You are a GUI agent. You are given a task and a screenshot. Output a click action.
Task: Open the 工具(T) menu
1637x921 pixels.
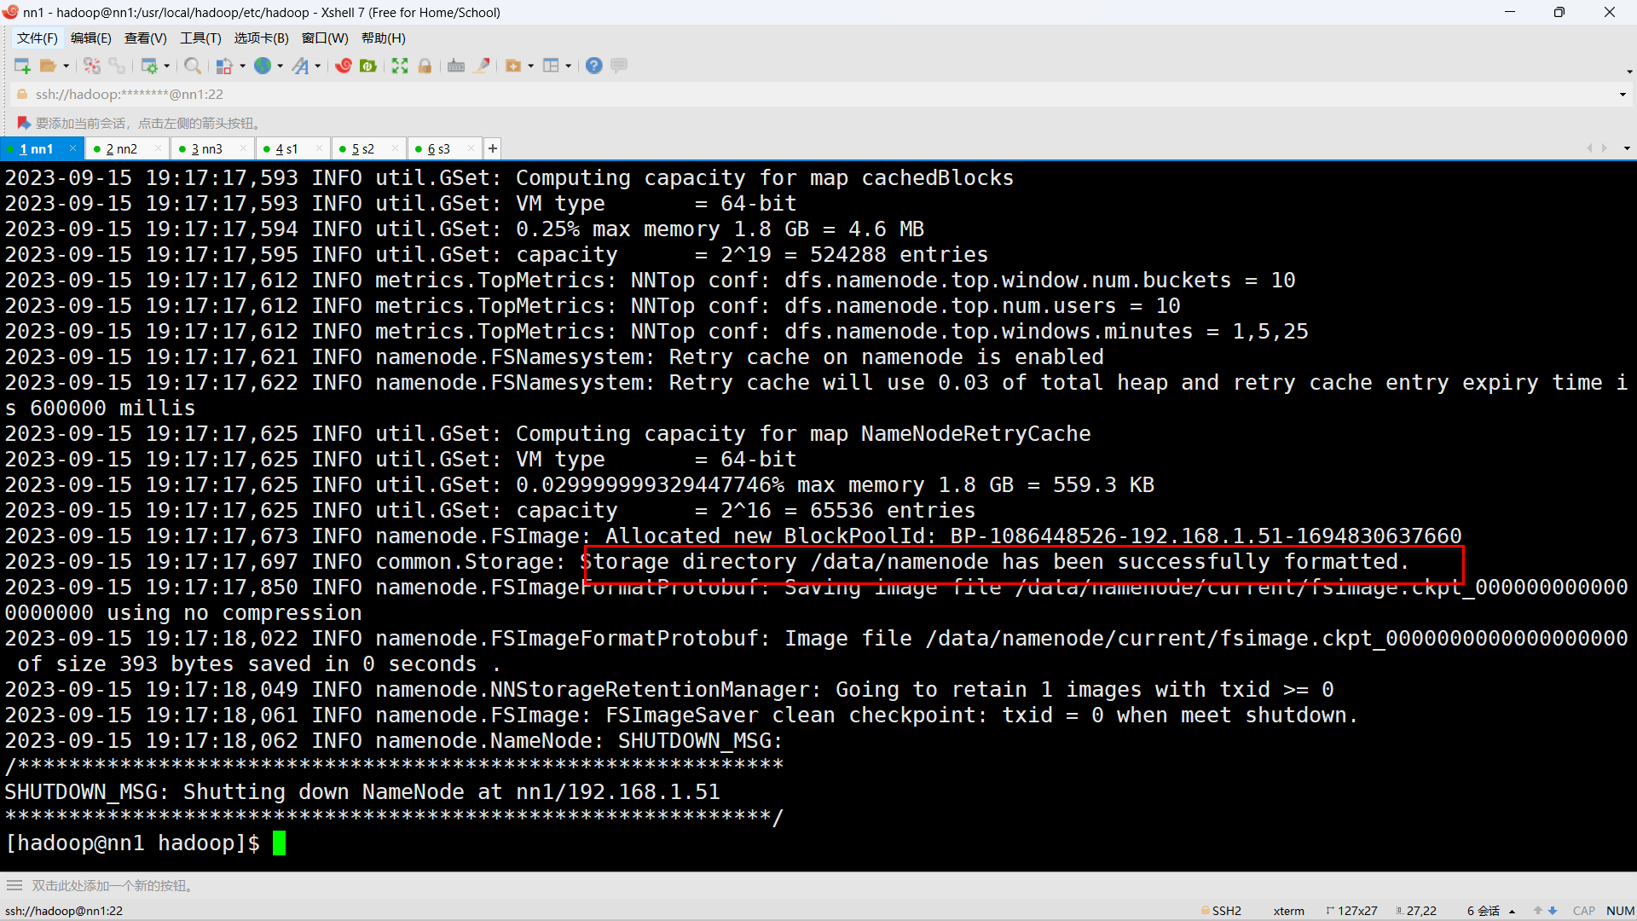pyautogui.click(x=200, y=38)
